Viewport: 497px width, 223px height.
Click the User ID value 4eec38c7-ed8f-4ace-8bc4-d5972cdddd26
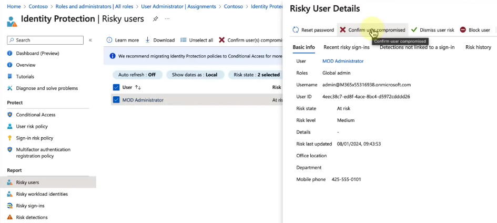366,97
